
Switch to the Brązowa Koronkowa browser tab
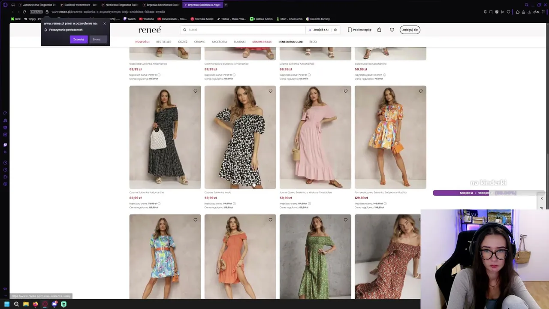point(160,5)
